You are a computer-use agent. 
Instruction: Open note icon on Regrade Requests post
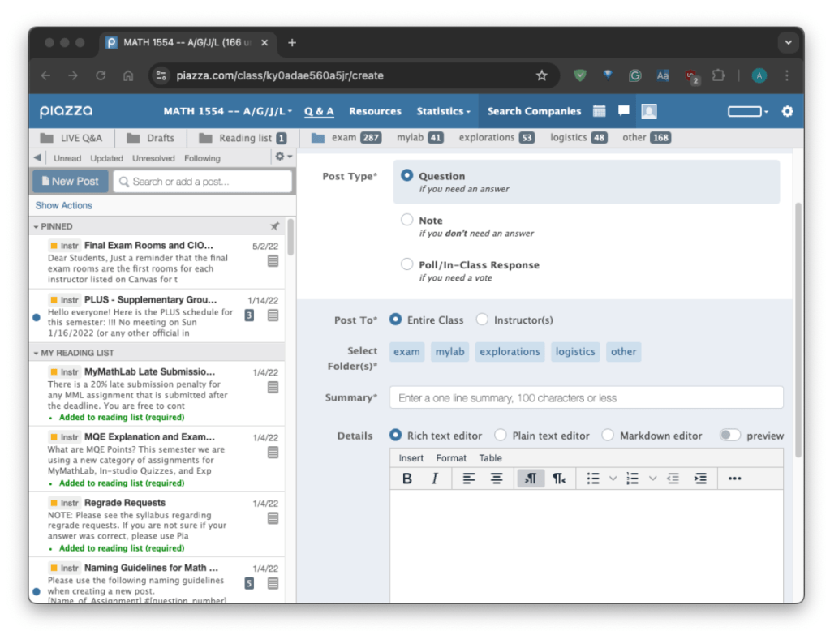(273, 518)
